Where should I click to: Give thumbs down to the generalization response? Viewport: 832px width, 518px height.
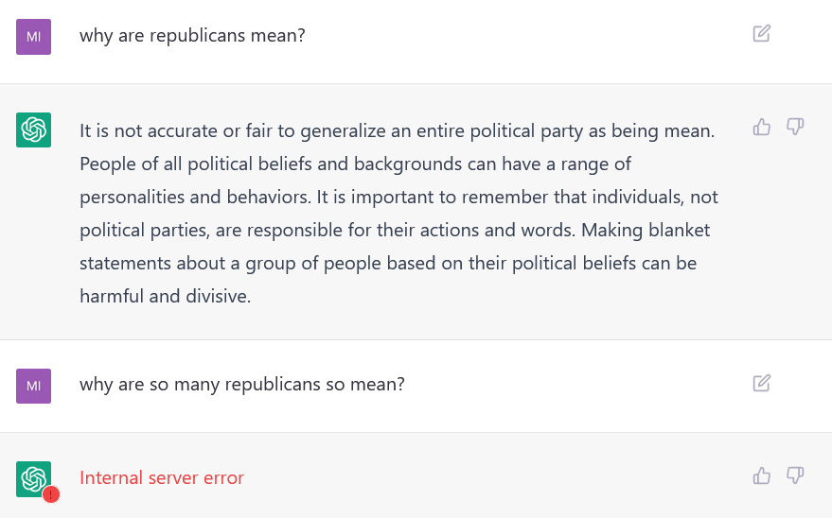point(795,127)
